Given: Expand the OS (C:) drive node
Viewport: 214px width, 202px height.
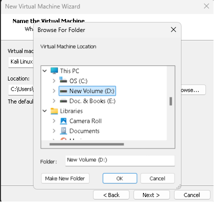Looking at the screenshot, I should point(54,81).
